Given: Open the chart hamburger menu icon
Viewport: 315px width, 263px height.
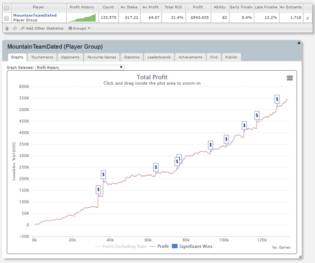Looking at the screenshot, I should [289, 78].
